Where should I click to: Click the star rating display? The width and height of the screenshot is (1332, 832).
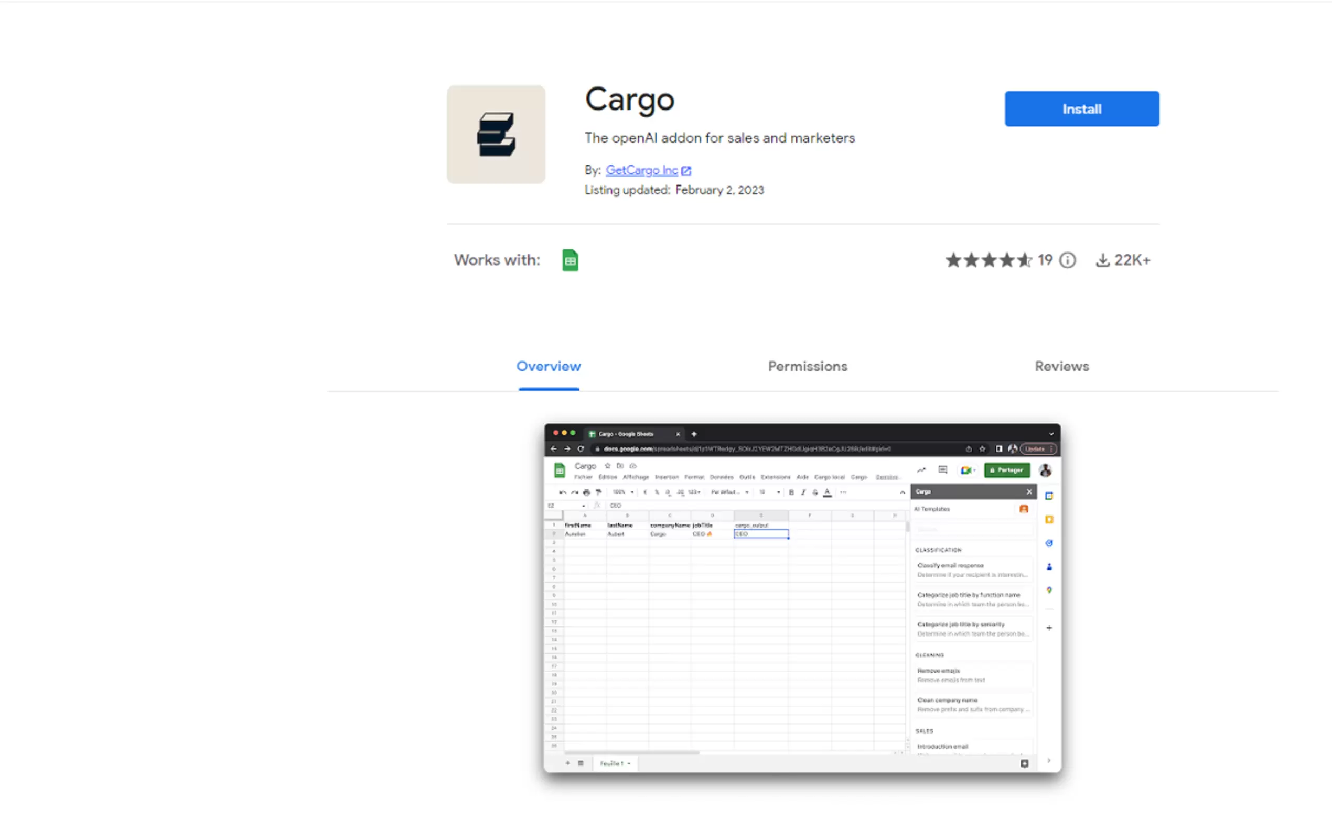tap(989, 260)
